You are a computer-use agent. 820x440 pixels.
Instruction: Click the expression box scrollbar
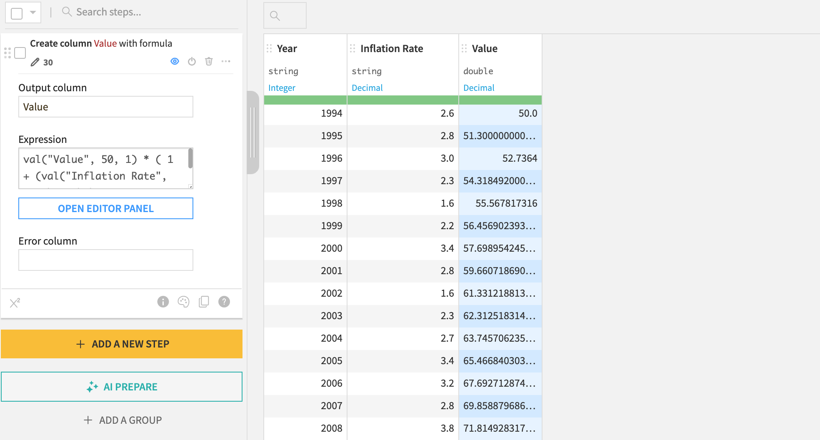[x=190, y=158]
